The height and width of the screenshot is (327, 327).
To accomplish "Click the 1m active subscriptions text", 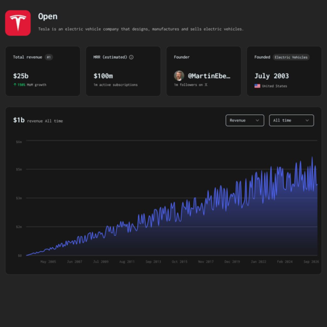I will coord(116,85).
